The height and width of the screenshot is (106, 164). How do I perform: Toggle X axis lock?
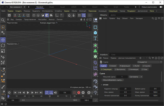click(x=15, y=15)
